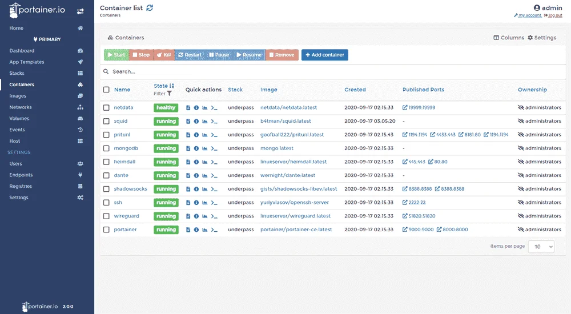Inspect the heimdall container info icon
This screenshot has height=314, width=571.
click(196, 162)
